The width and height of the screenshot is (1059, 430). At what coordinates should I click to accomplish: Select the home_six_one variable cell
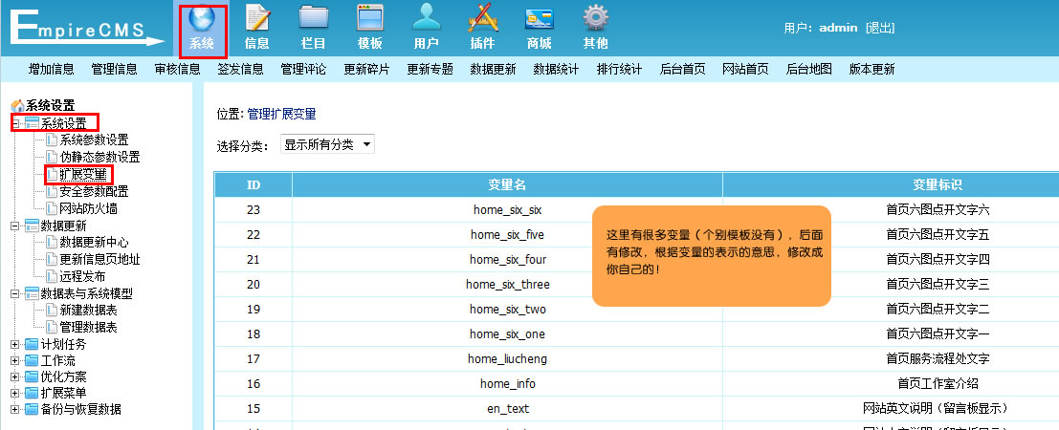coord(507,334)
